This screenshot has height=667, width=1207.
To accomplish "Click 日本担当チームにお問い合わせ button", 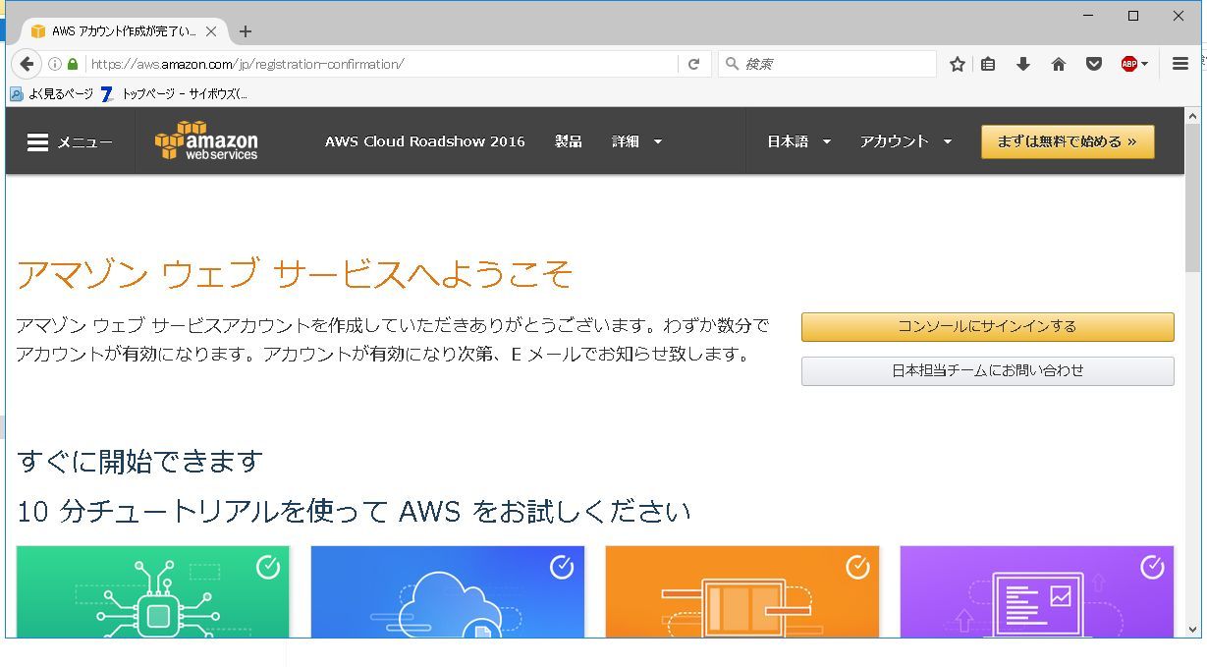I will (x=987, y=370).
